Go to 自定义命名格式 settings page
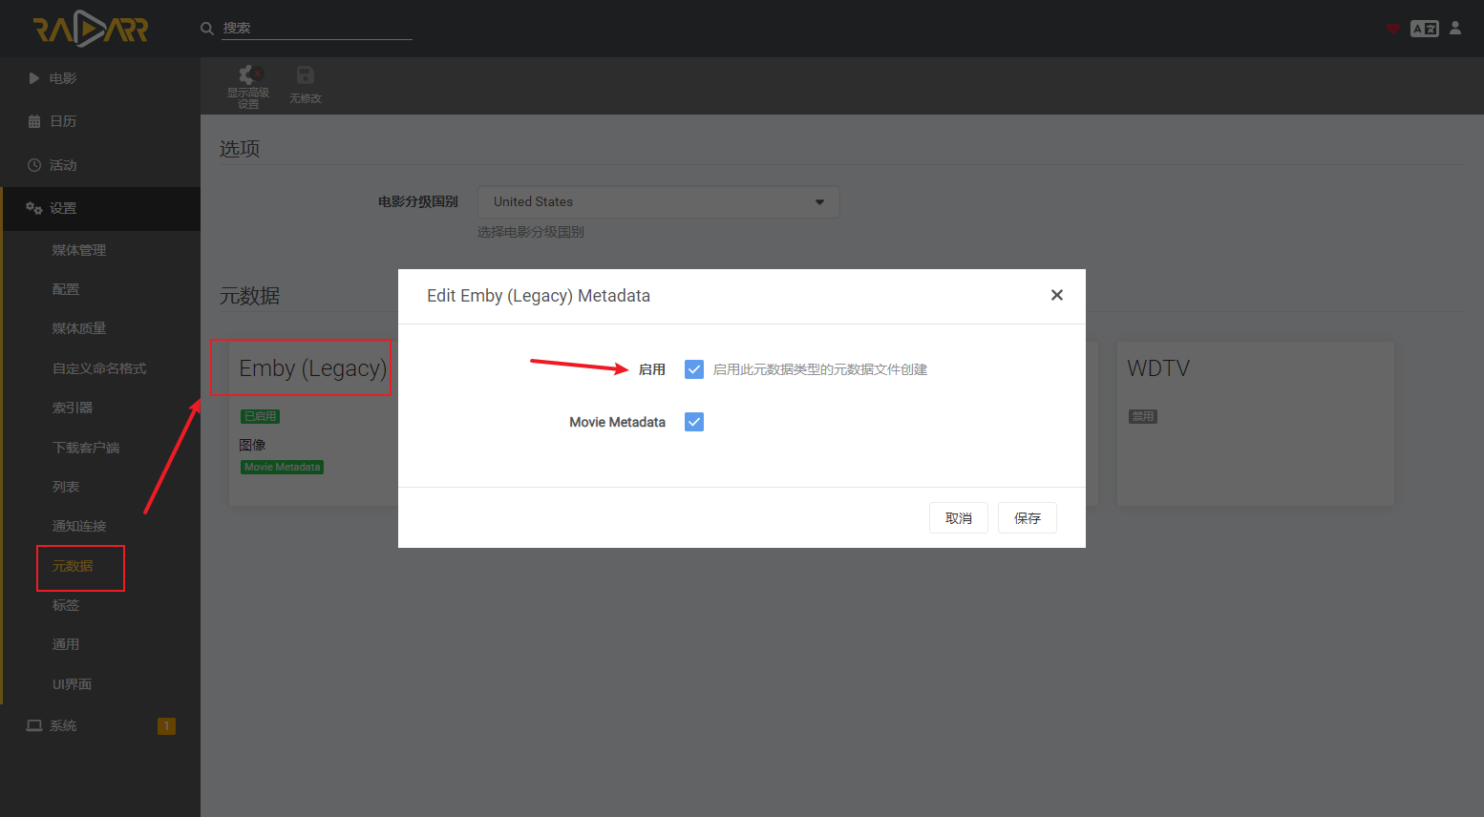 coord(99,368)
